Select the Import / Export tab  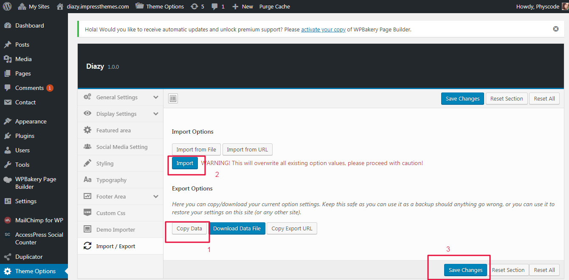pyautogui.click(x=121, y=246)
